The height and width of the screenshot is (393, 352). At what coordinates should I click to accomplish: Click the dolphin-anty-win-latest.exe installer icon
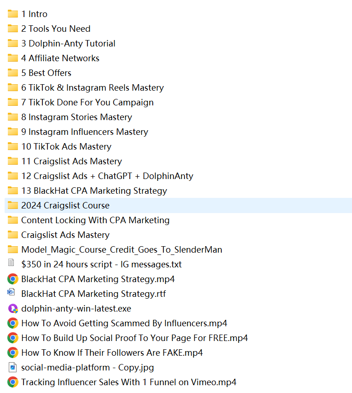coord(13,308)
